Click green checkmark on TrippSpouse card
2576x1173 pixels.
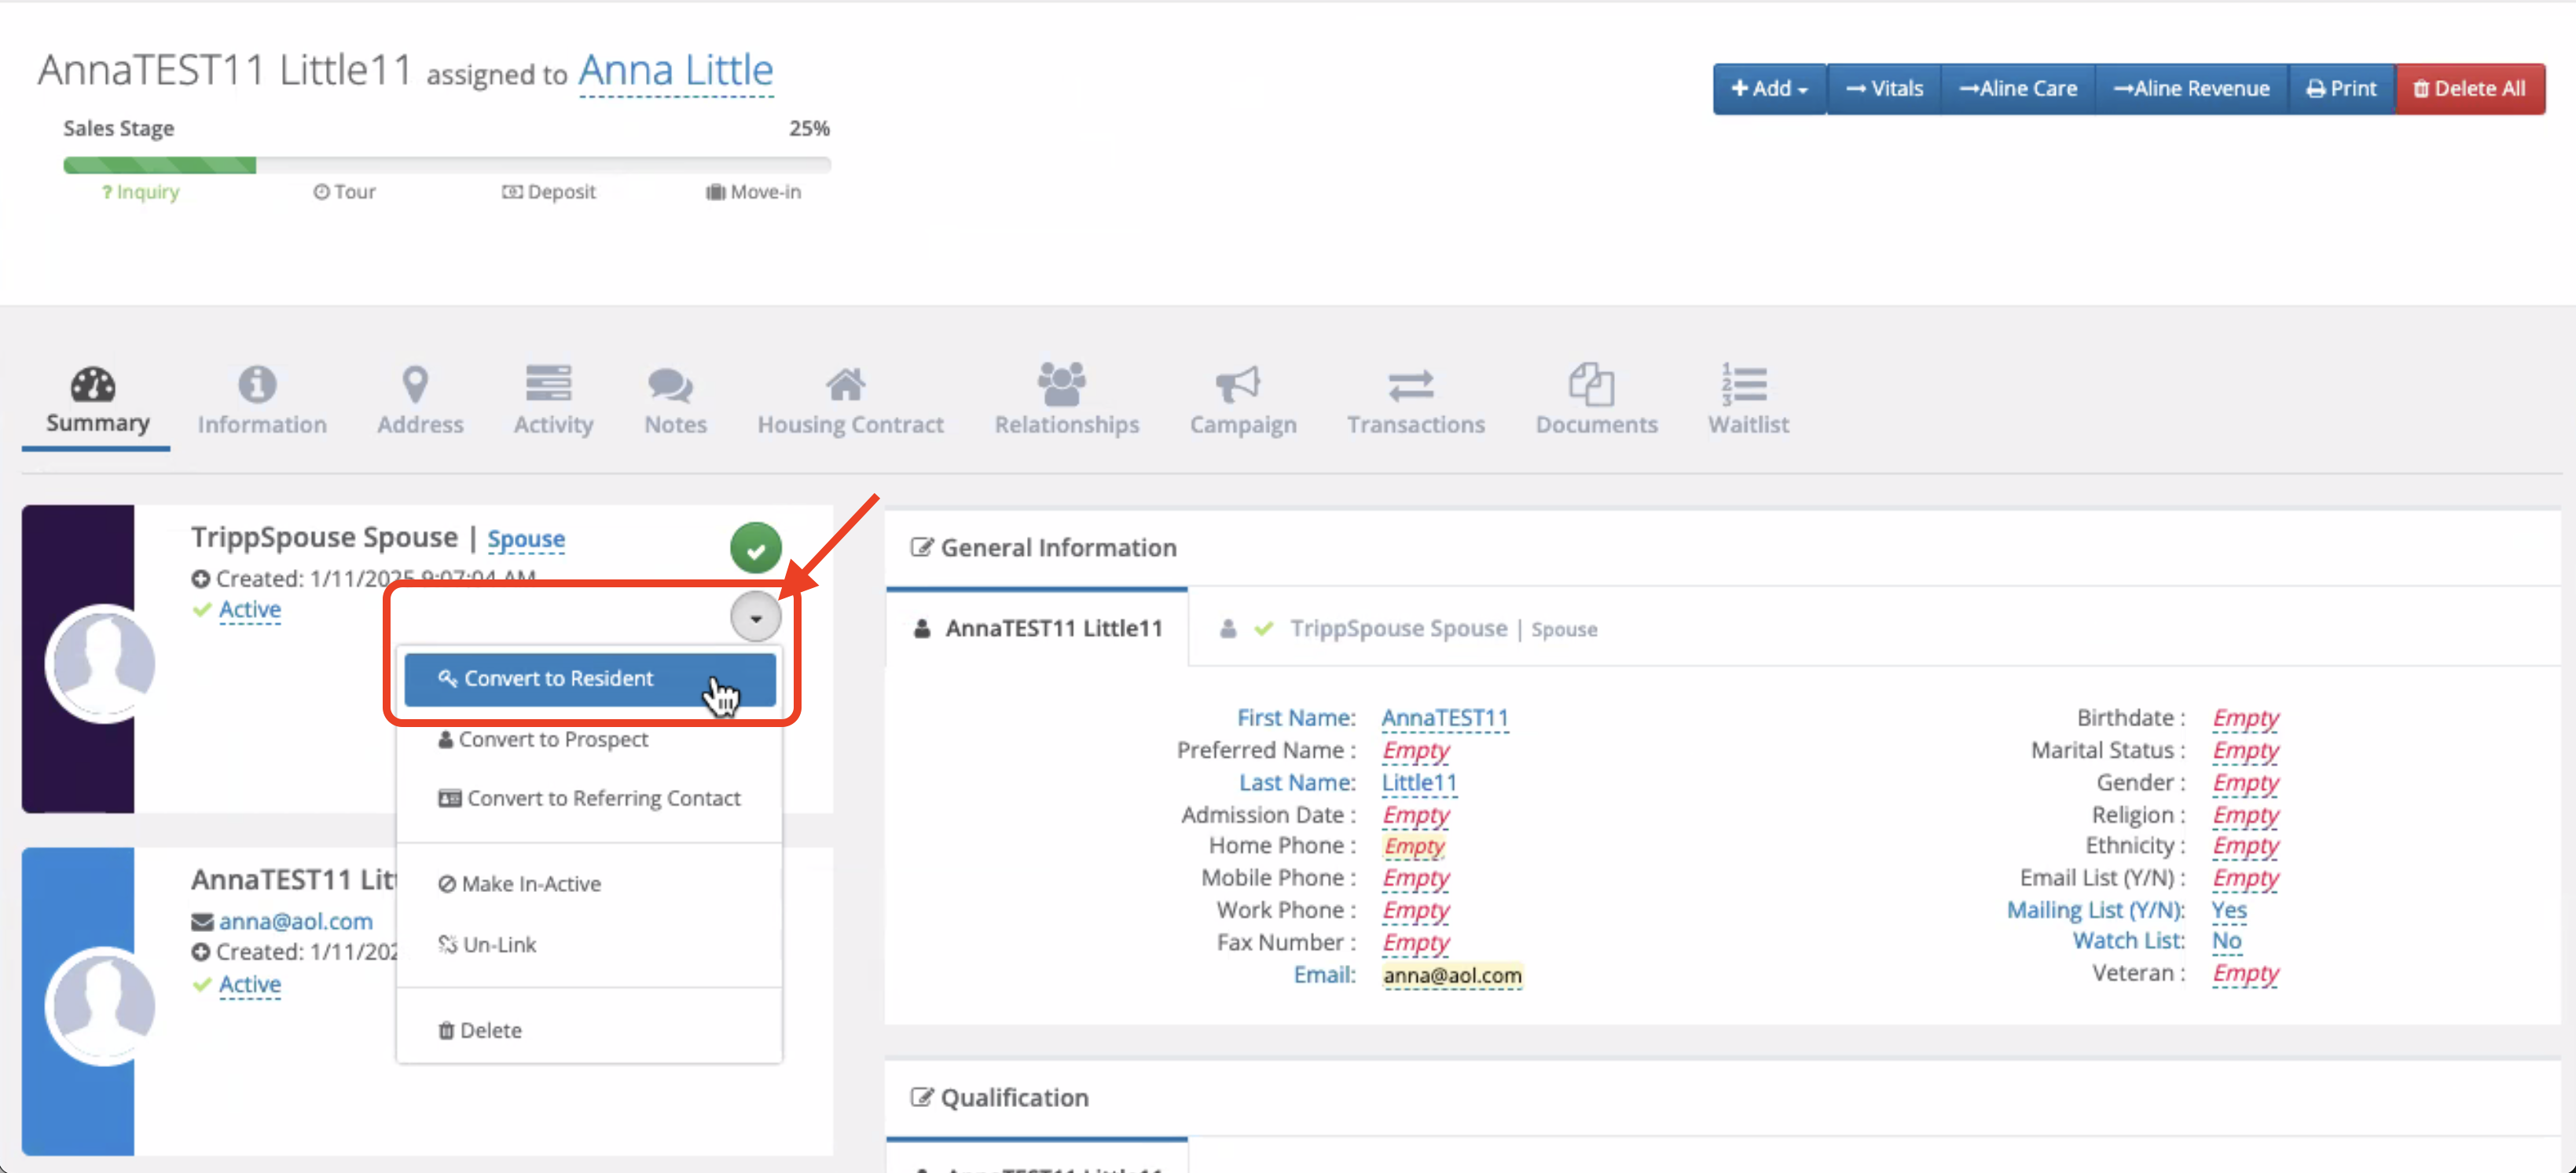[755, 549]
